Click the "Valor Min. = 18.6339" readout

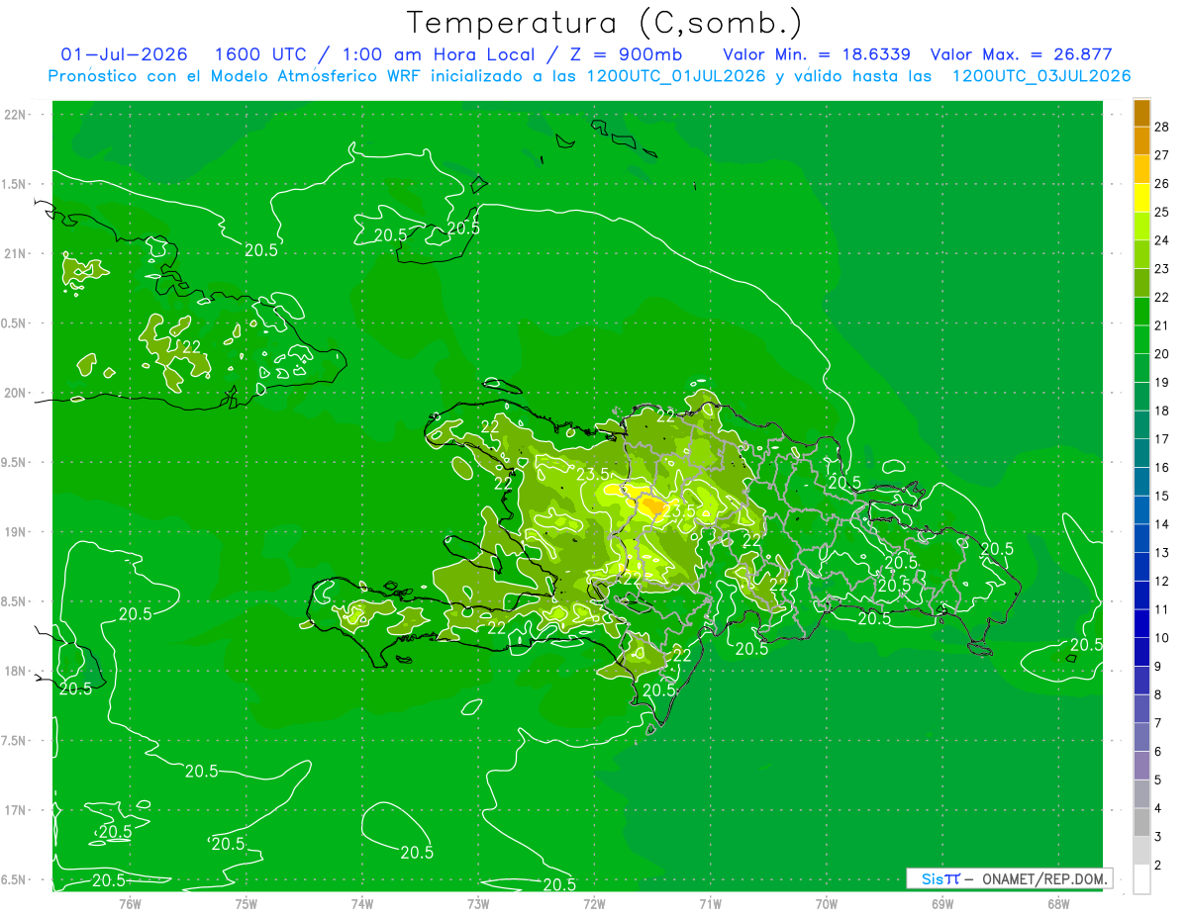click(x=817, y=54)
